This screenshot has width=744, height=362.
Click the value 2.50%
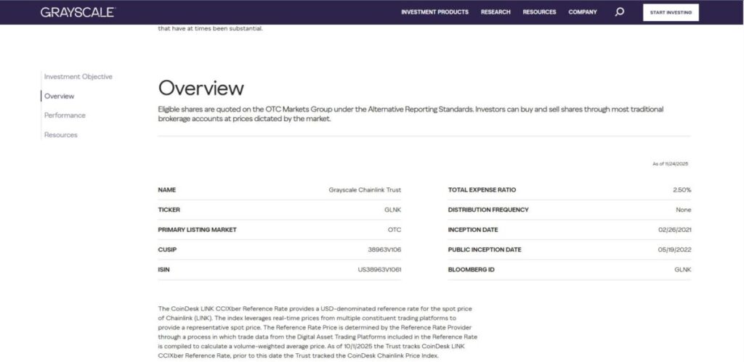682,190
